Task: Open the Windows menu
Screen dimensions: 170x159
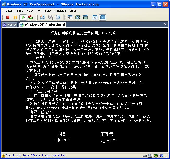Action: (x=60, y=11)
